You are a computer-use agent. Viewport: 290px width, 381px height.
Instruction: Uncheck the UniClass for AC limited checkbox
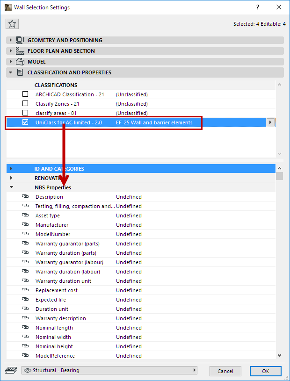coord(25,122)
